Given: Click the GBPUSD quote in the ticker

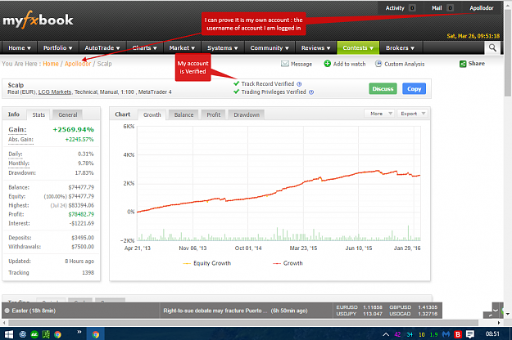Looking at the screenshot, I should 413,307.
